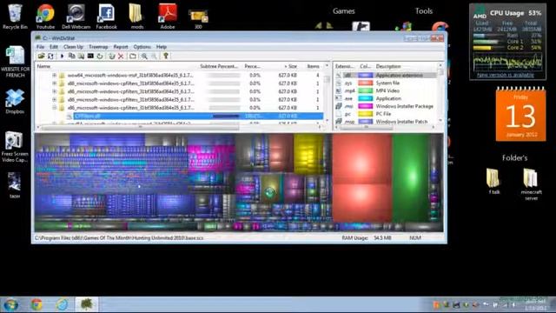Click the Help toolbar icon
The image size is (556, 313).
(166, 56)
